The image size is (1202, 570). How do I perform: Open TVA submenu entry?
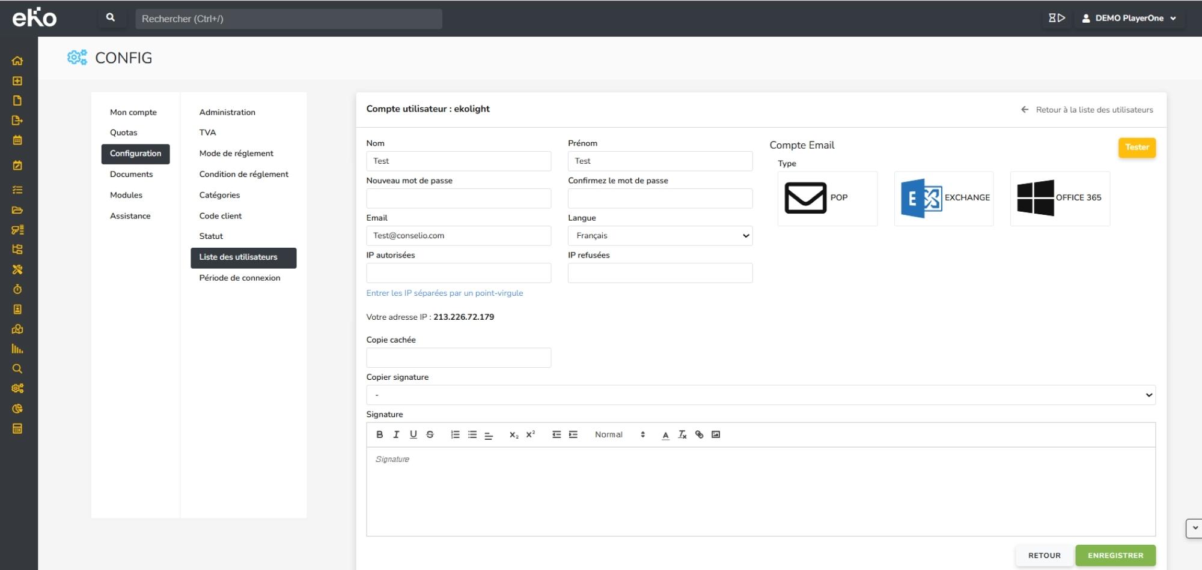(x=208, y=133)
